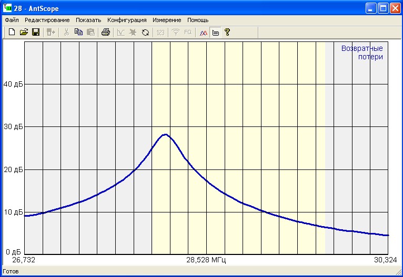
Task: Open the Файл menu
Action: point(12,20)
